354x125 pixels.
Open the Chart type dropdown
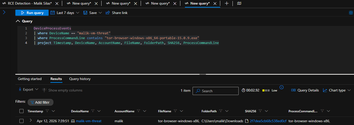(337, 90)
